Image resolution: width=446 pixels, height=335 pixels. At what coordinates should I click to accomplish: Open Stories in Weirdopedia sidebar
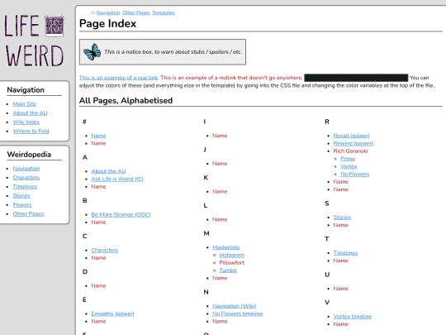(x=21, y=196)
